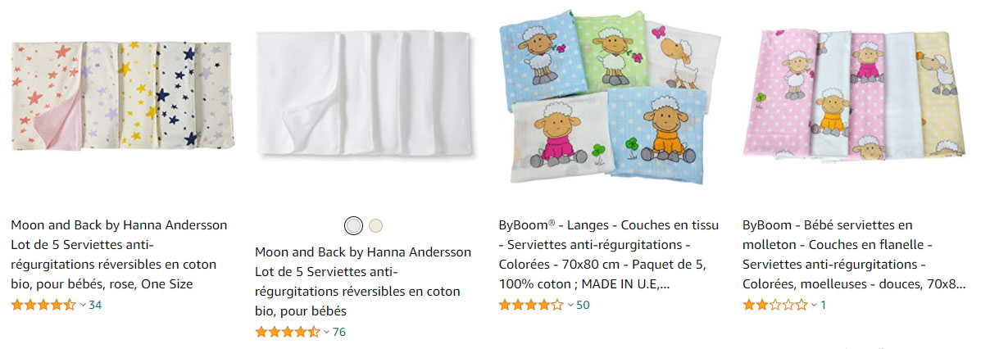The image size is (990, 349).
Task: Open Moon and Back title with 76 reviews
Action: [363, 282]
